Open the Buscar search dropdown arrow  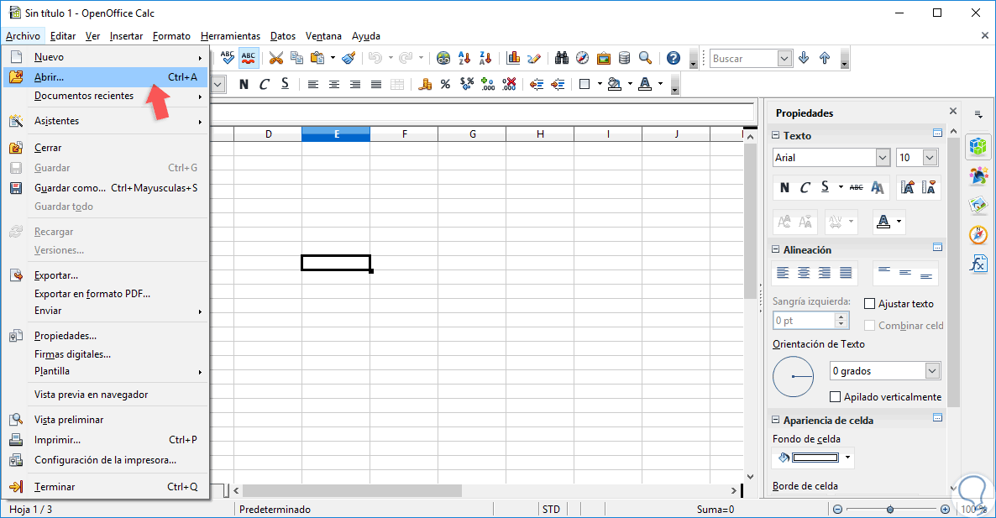(784, 59)
